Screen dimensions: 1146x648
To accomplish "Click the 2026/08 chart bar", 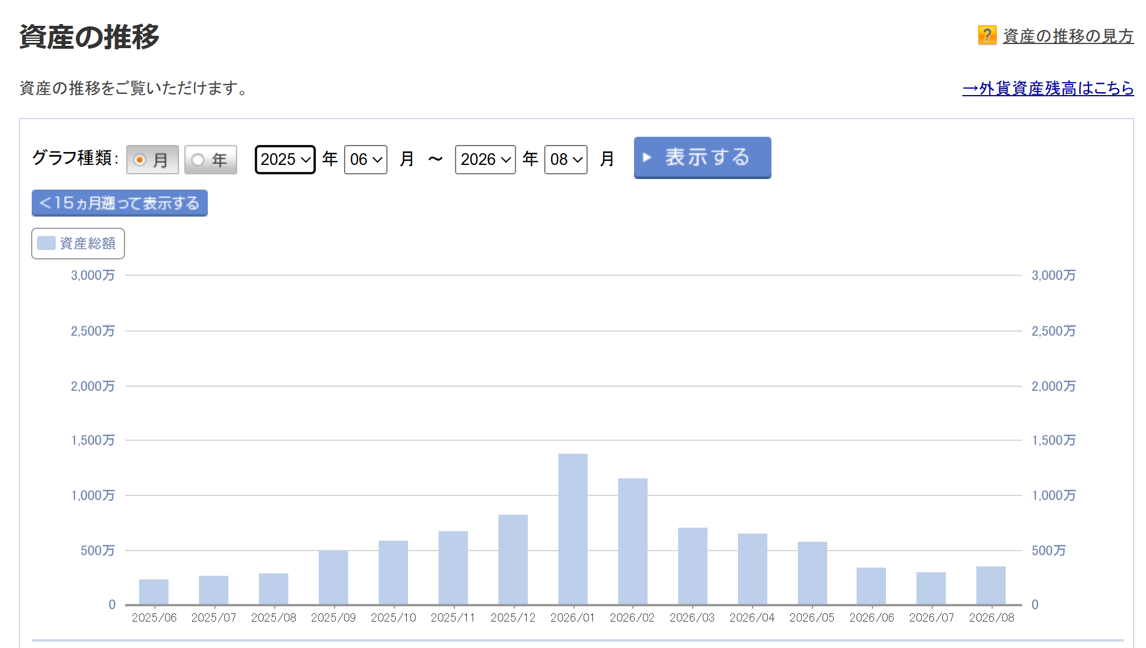I will click(x=991, y=585).
